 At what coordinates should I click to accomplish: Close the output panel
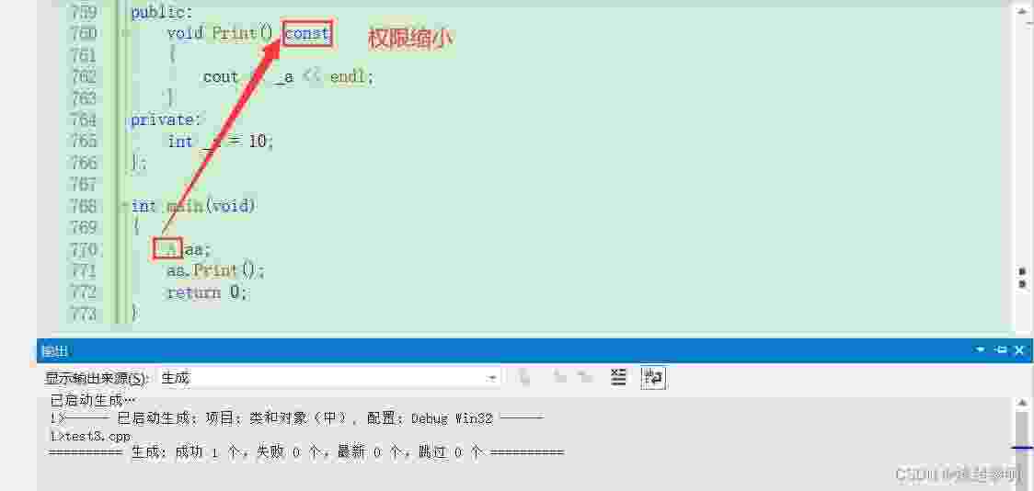coord(1020,350)
